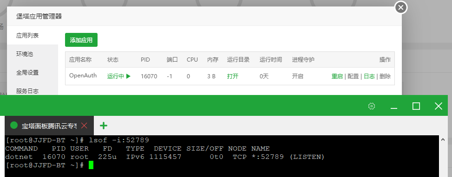Click the 应用名称 column header
The height and width of the screenshot is (177, 452).
point(80,59)
